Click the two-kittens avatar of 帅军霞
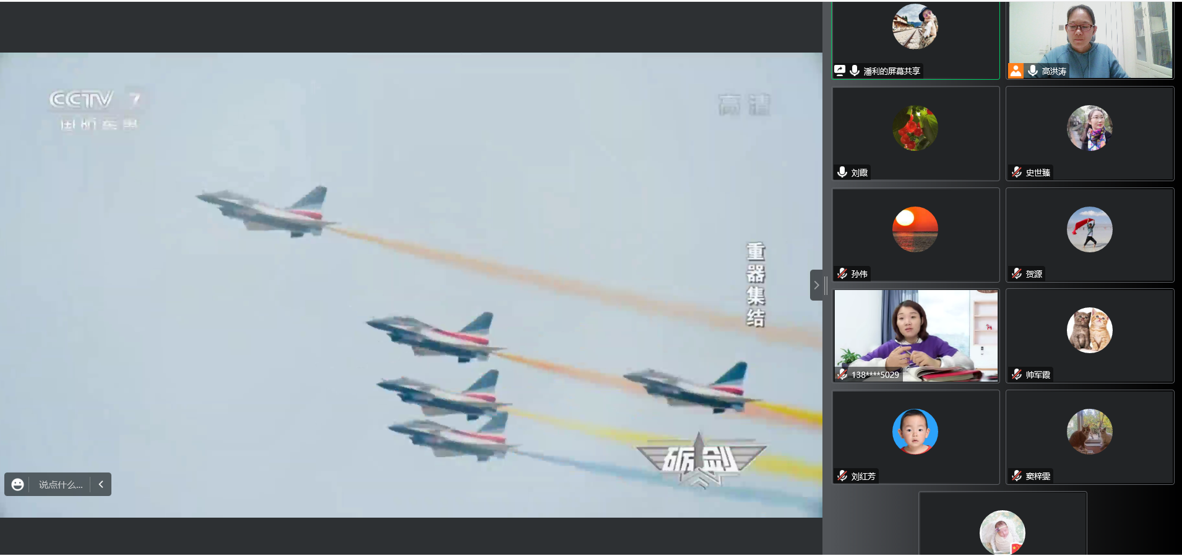 (x=1089, y=330)
